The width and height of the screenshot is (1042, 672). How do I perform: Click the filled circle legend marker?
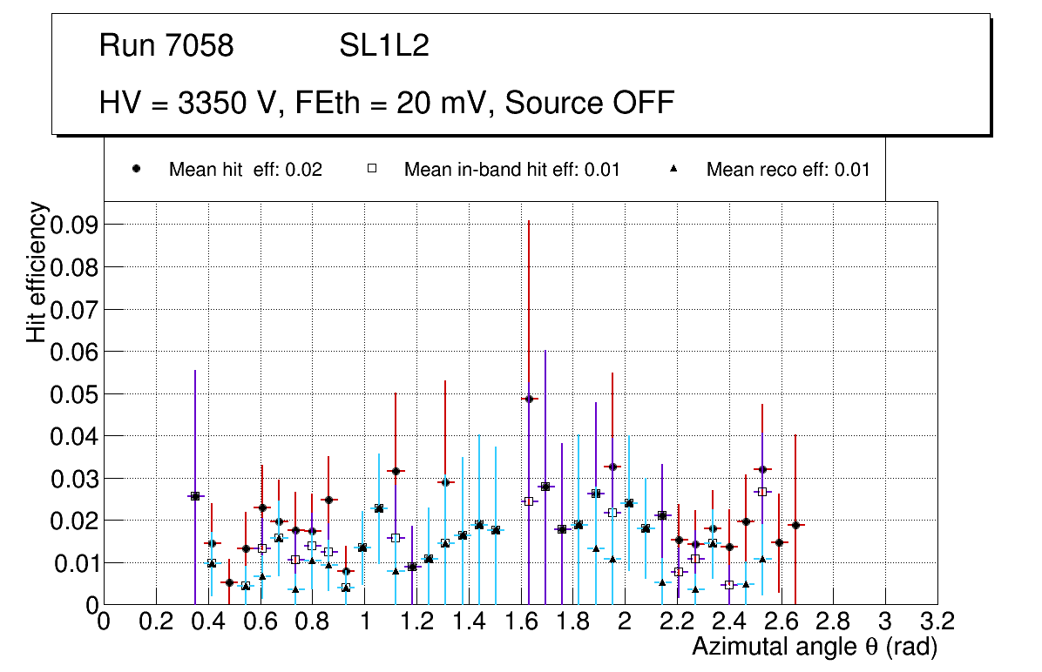pyautogui.click(x=137, y=169)
